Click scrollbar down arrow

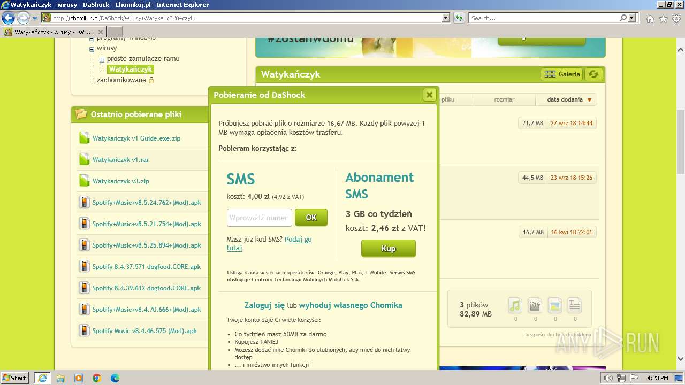681,359
